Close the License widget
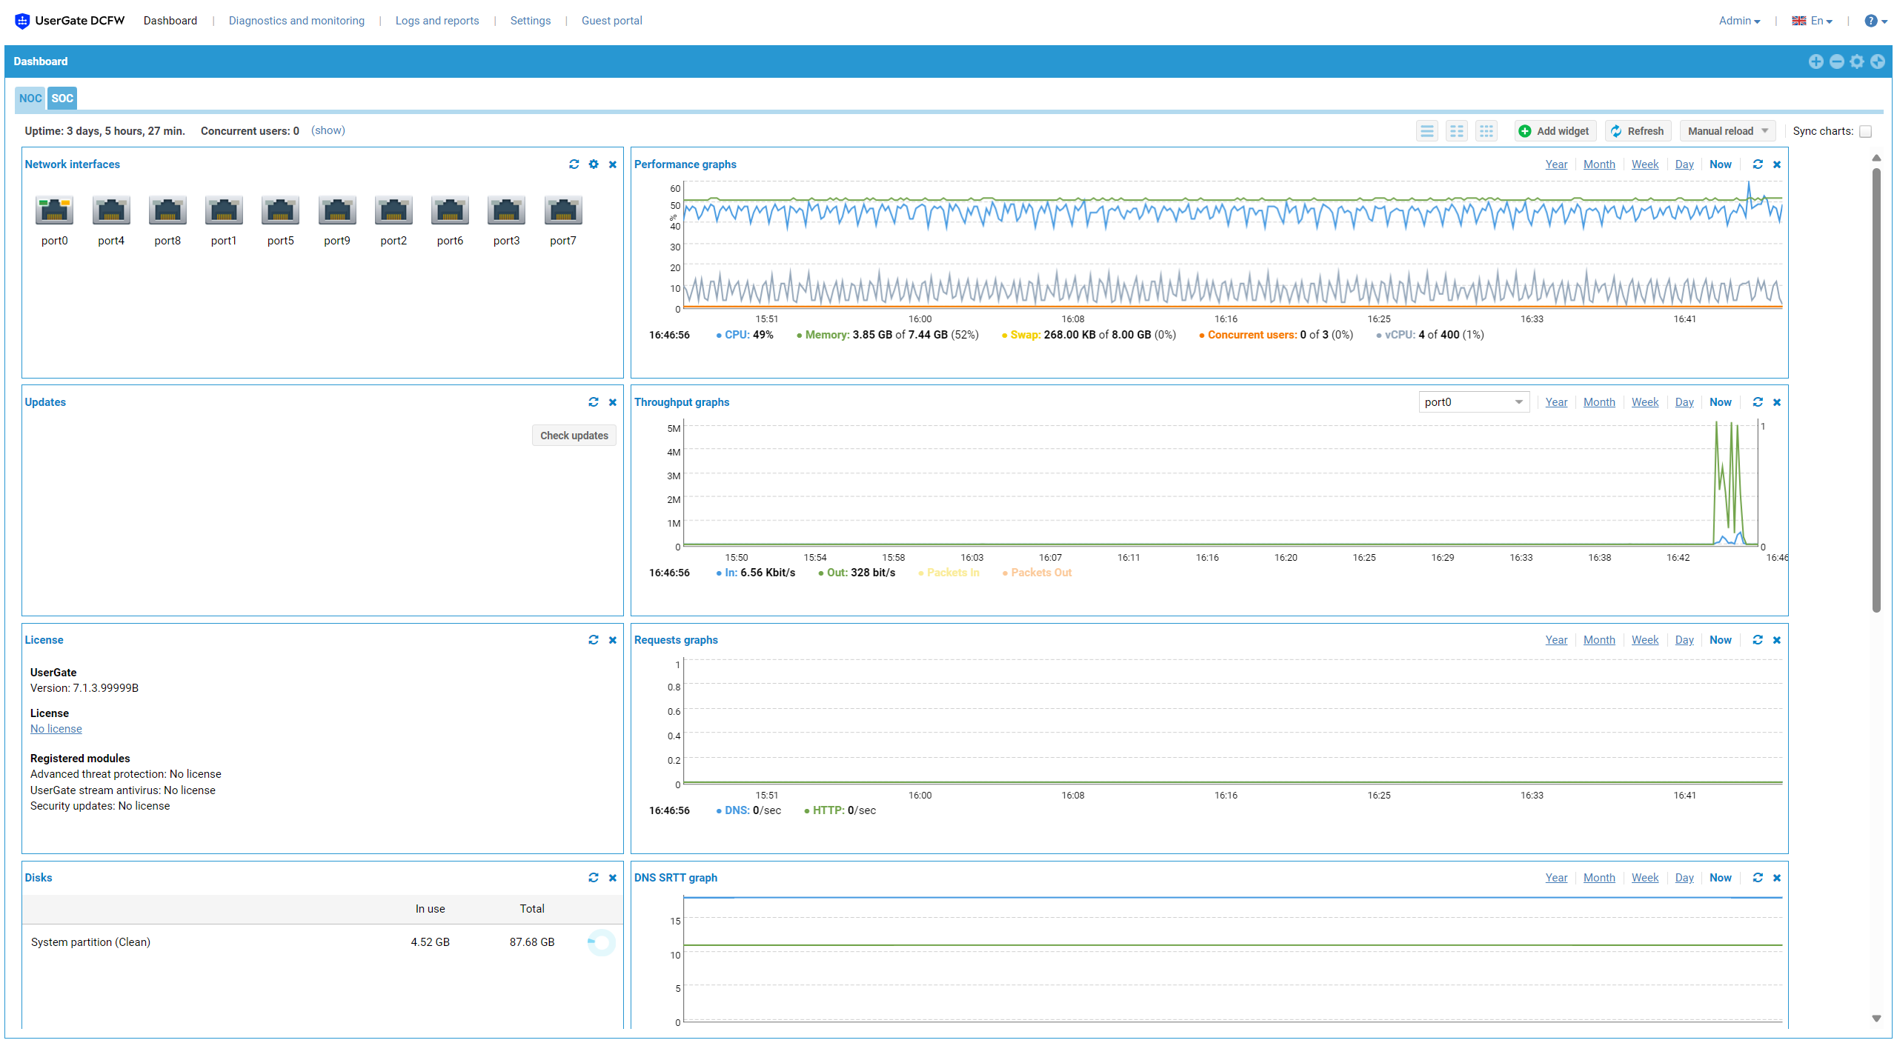Image resolution: width=1897 pixels, height=1043 pixels. 613,640
